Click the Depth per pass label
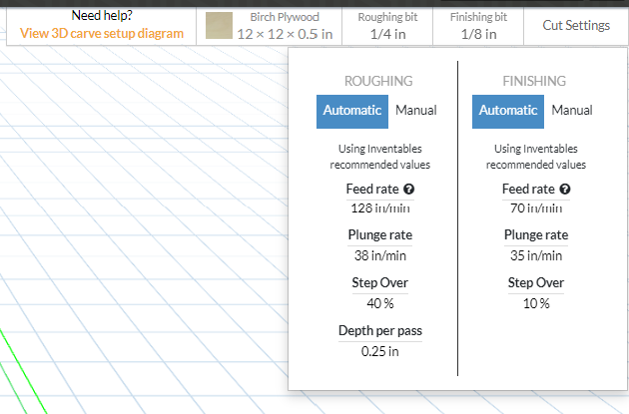 point(380,330)
